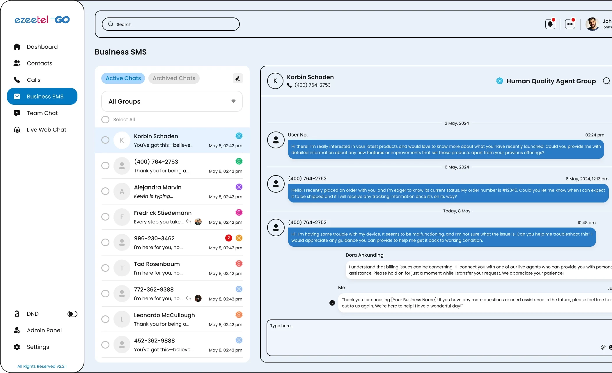Click the reply arrow on Fredrick Stiedemann chat
This screenshot has height=373, width=612.
click(x=189, y=222)
